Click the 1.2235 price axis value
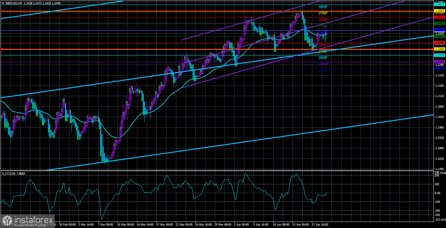Viewport: 446px width, 228px height. tap(440, 75)
